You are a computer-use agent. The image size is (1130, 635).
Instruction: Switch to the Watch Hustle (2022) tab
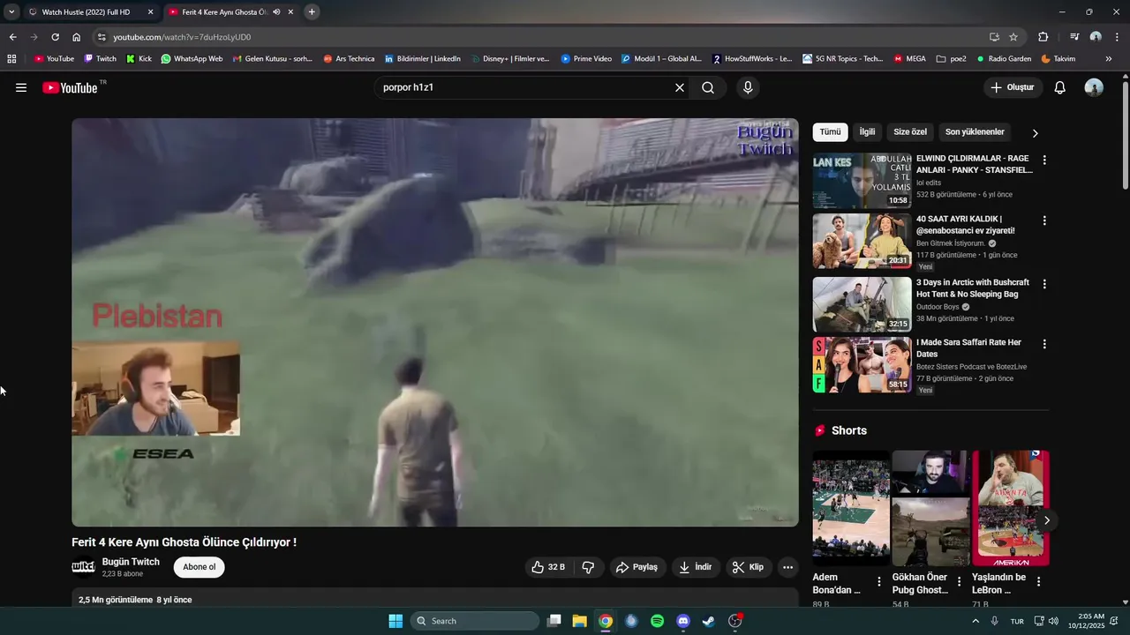(x=86, y=12)
